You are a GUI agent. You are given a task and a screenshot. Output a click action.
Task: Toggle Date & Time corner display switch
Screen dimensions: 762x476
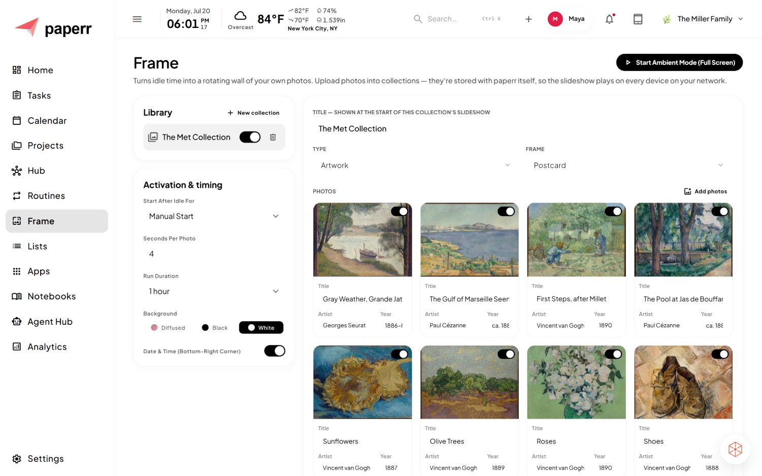[x=275, y=351]
